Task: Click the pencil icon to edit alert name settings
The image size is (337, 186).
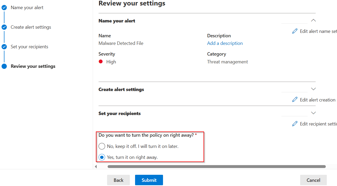Action: pyautogui.click(x=295, y=31)
